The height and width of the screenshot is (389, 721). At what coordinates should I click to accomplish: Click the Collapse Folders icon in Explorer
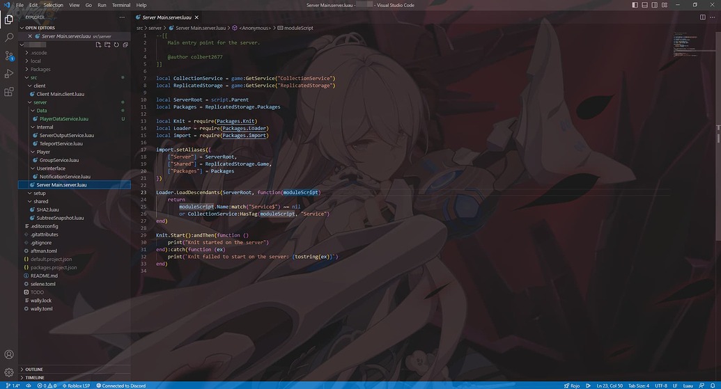click(125, 45)
